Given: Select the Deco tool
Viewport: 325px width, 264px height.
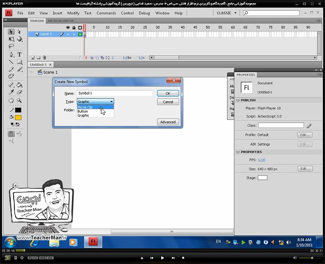Looking at the screenshot, I should (11, 76).
